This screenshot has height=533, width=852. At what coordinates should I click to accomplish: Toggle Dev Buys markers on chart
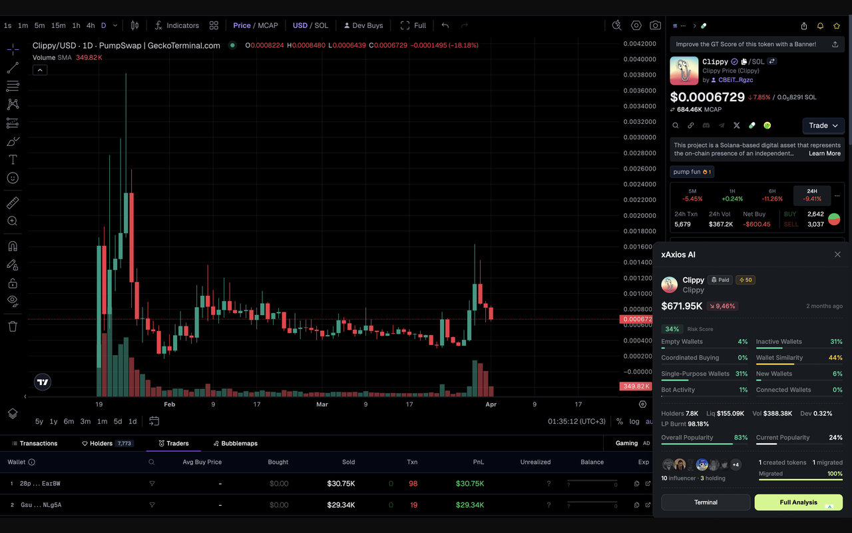pos(363,25)
